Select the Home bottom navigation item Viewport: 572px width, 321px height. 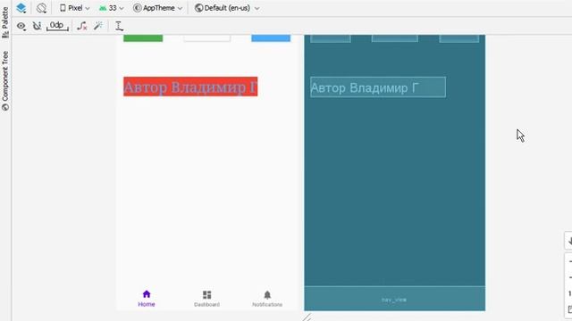[147, 299]
